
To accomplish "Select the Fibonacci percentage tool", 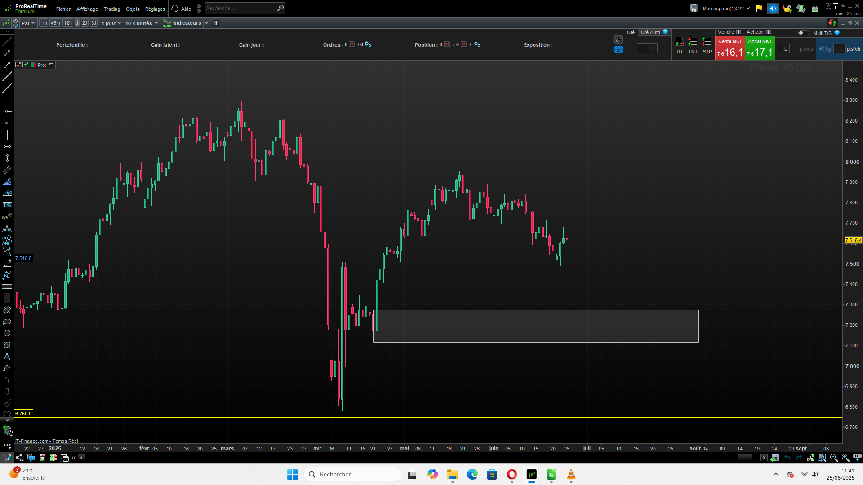I will pyautogui.click(x=7, y=205).
